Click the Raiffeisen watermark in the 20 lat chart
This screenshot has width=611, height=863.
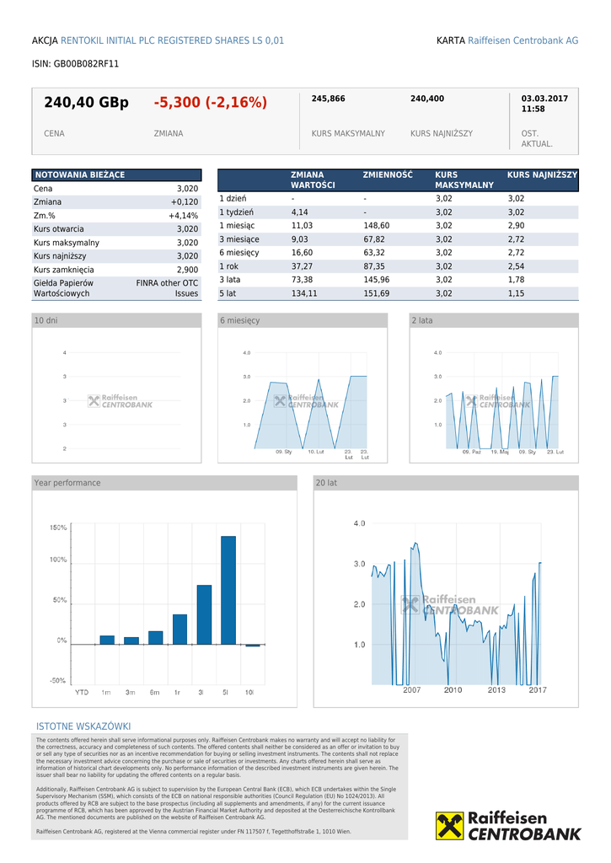click(449, 604)
